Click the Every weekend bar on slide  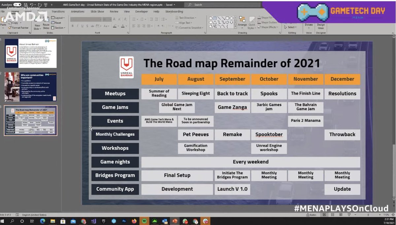tap(251, 162)
